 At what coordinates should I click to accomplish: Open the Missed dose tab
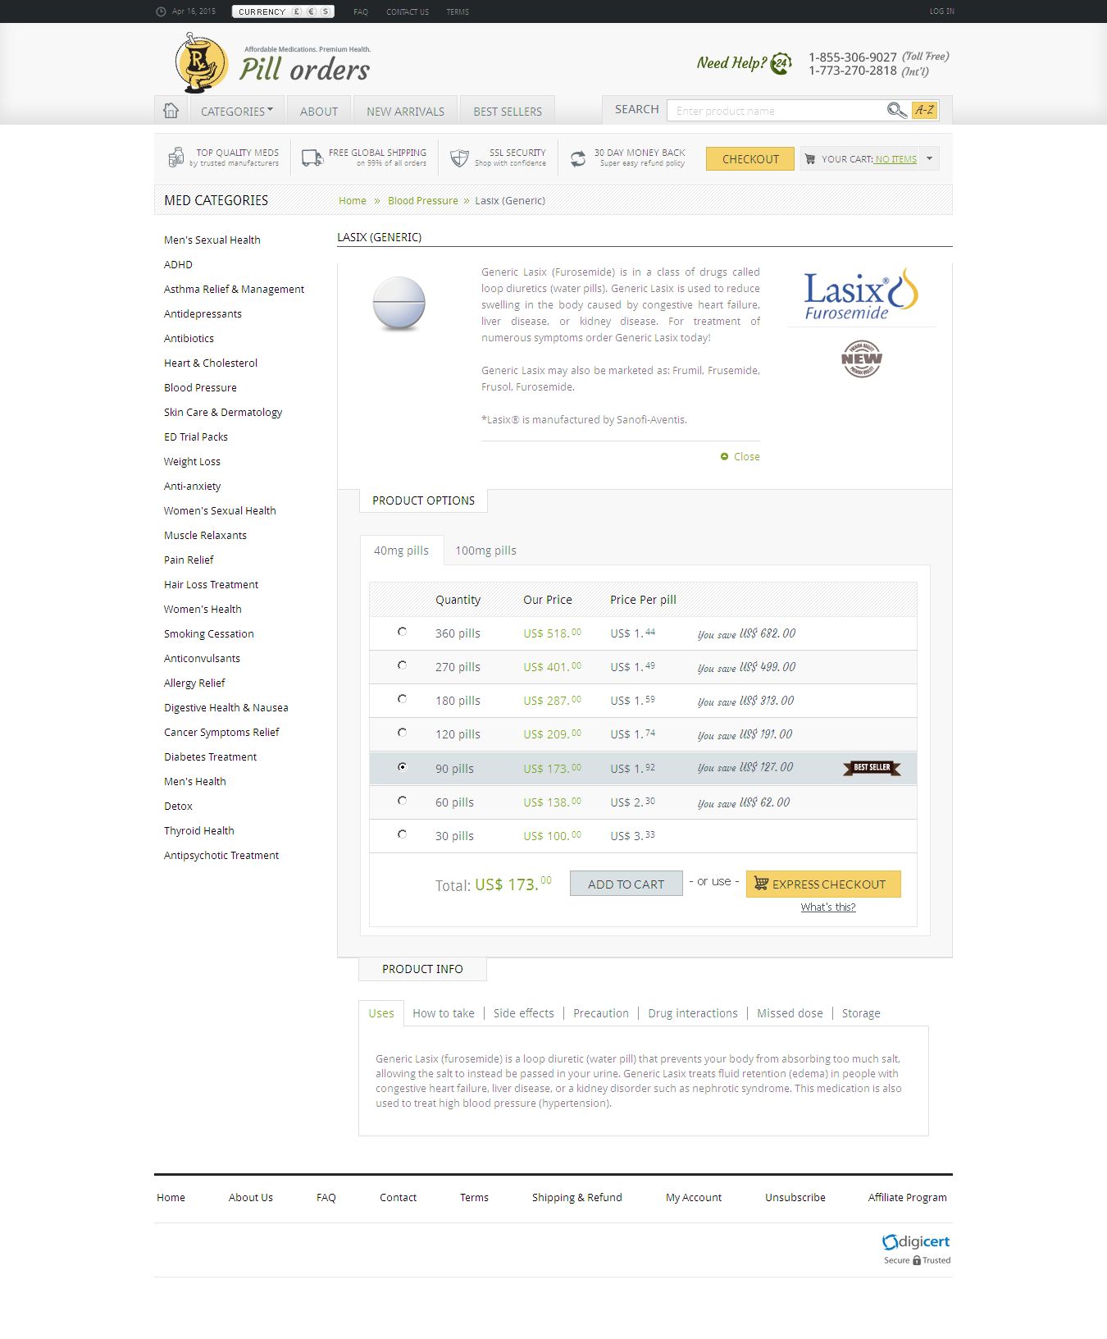click(790, 1013)
